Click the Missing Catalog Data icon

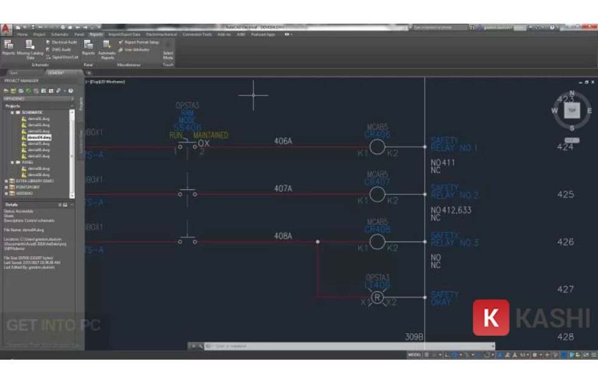[x=29, y=44]
